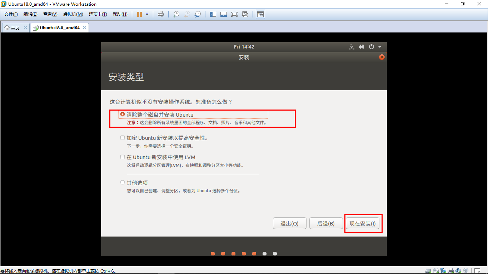Click the Ubuntu volume speaker icon

point(361,47)
